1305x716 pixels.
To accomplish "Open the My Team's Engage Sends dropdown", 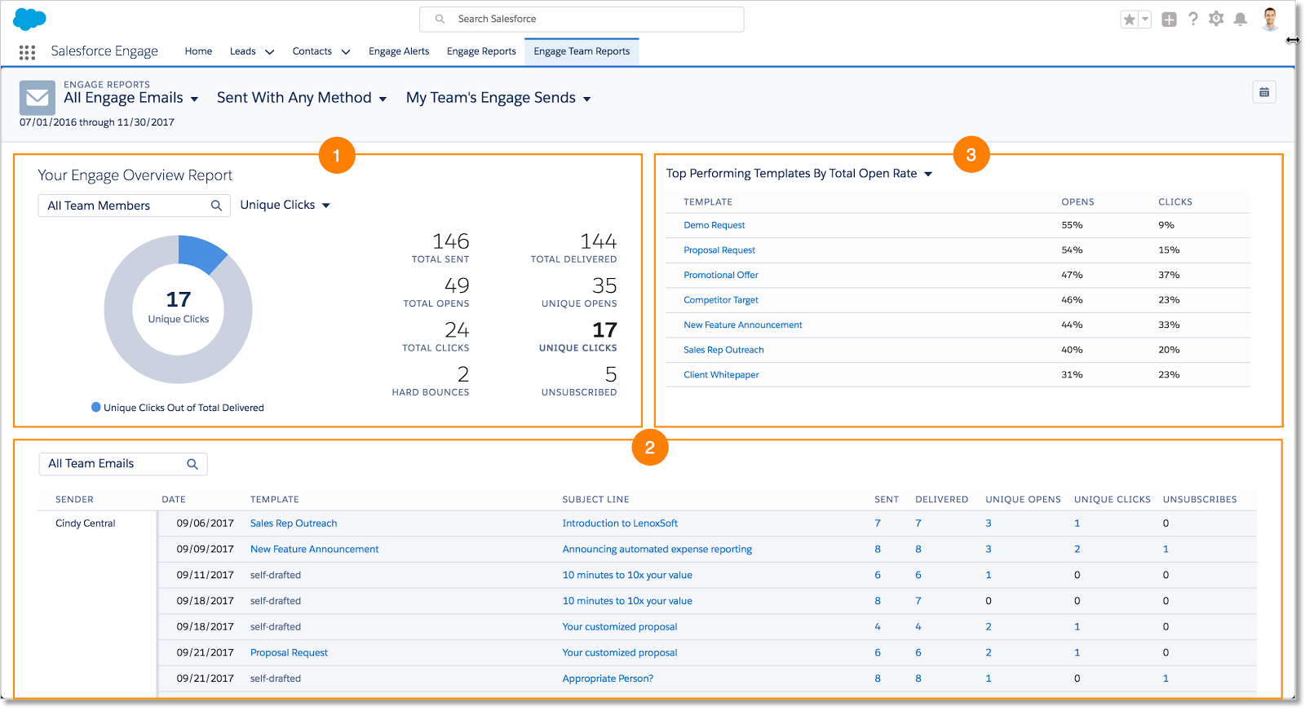I will pos(498,98).
